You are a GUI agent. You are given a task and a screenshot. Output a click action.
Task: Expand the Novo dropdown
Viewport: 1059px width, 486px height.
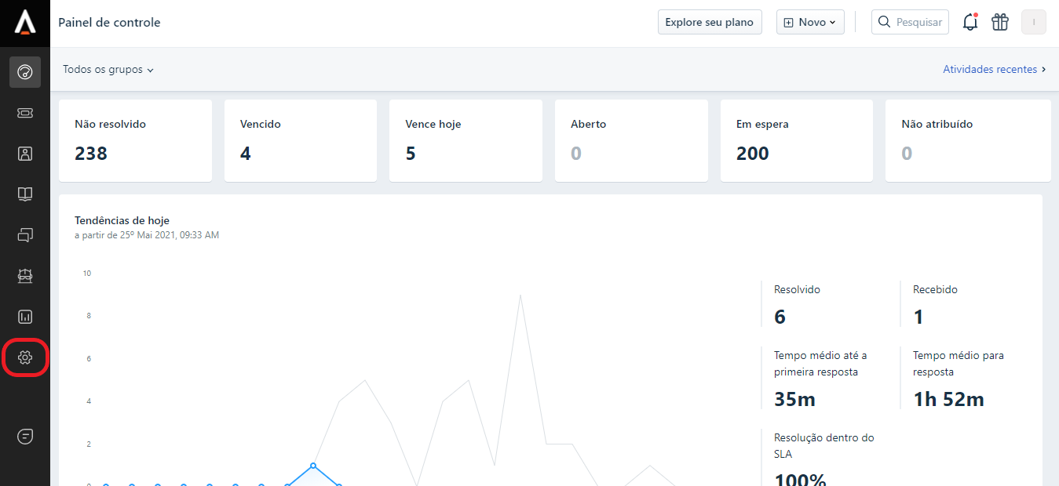click(810, 22)
